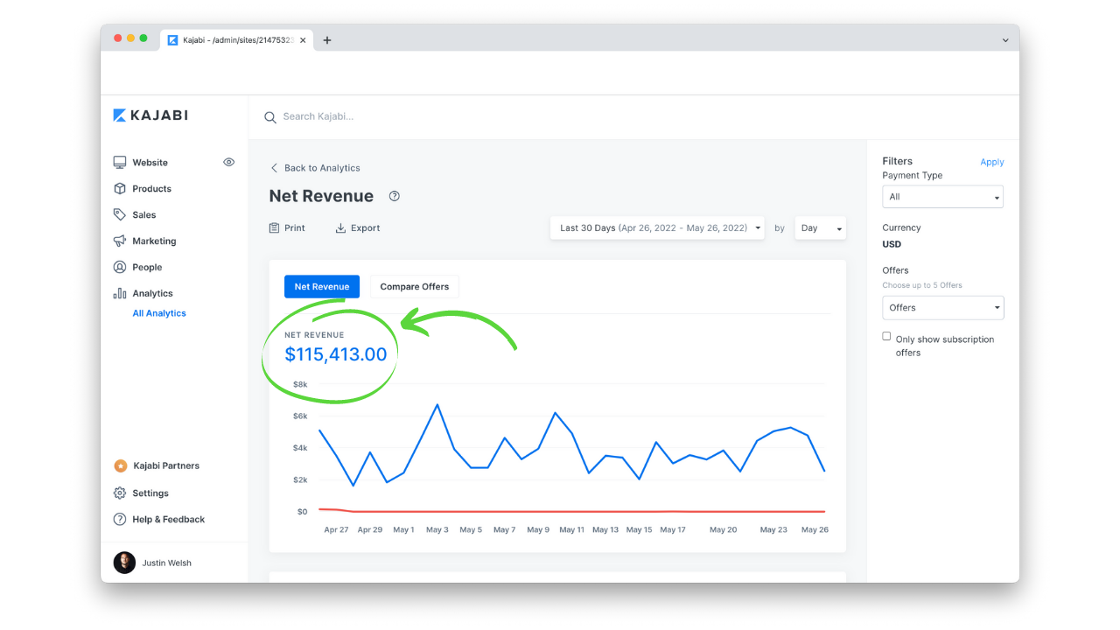Image resolution: width=1120 pixels, height=630 pixels.
Task: Click the back chevron icon
Action: click(274, 168)
